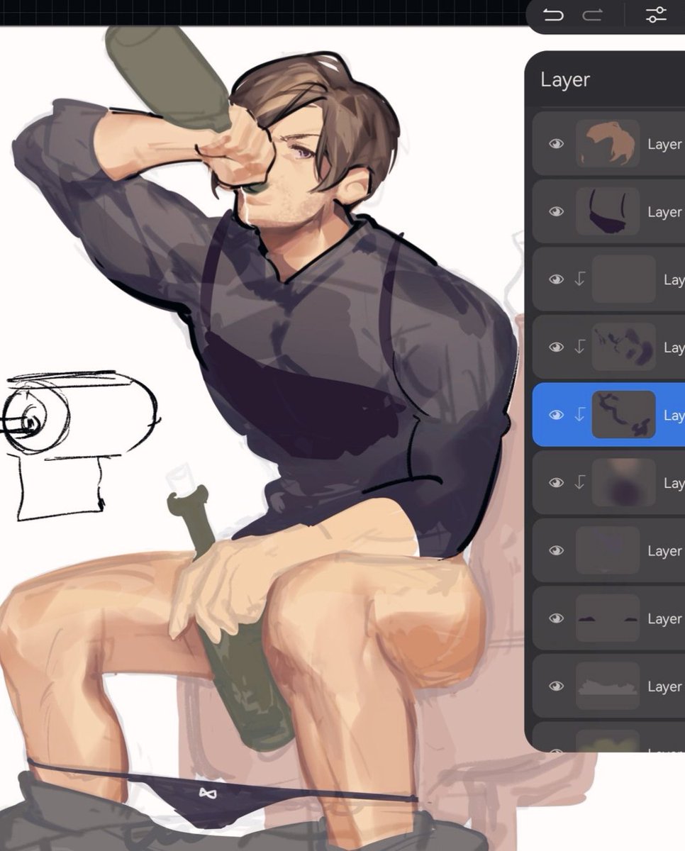Toggle eye of faint purple thumbnail layer
685x851 pixels.
pos(557,550)
